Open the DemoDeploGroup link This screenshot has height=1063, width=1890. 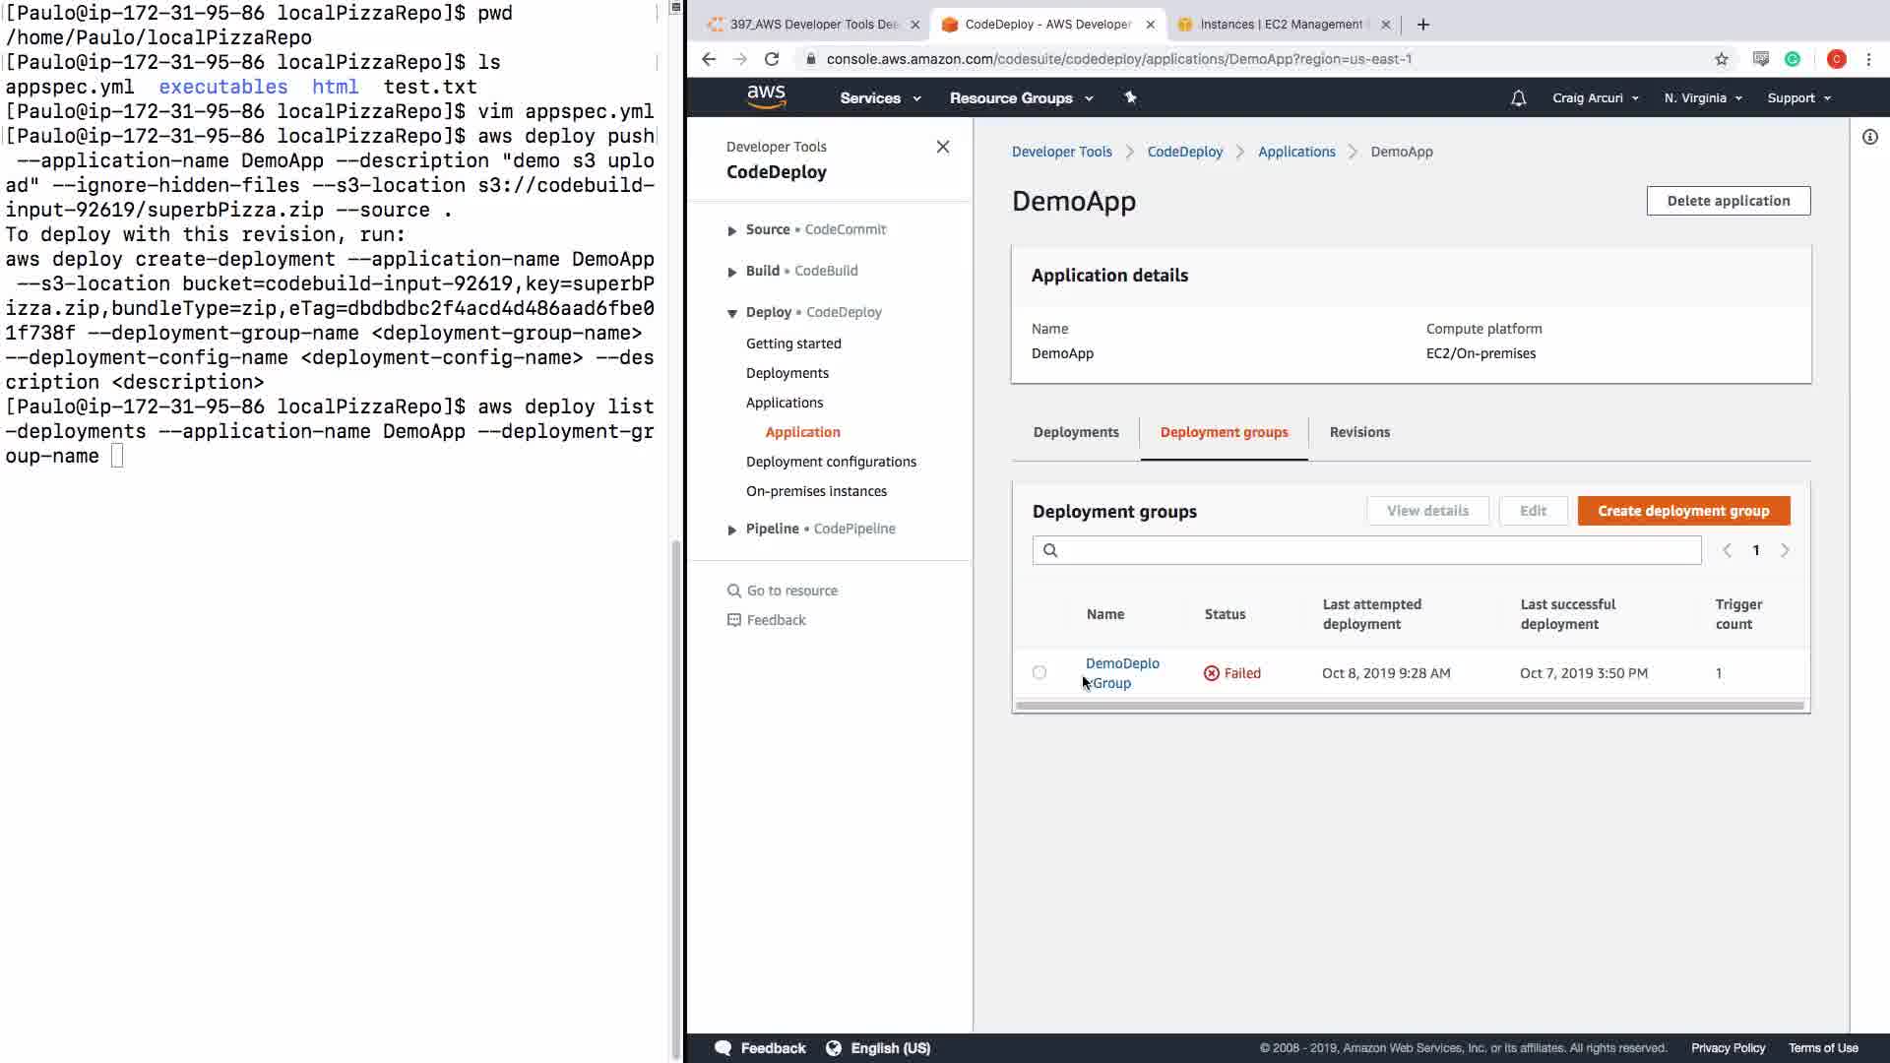[1121, 663]
